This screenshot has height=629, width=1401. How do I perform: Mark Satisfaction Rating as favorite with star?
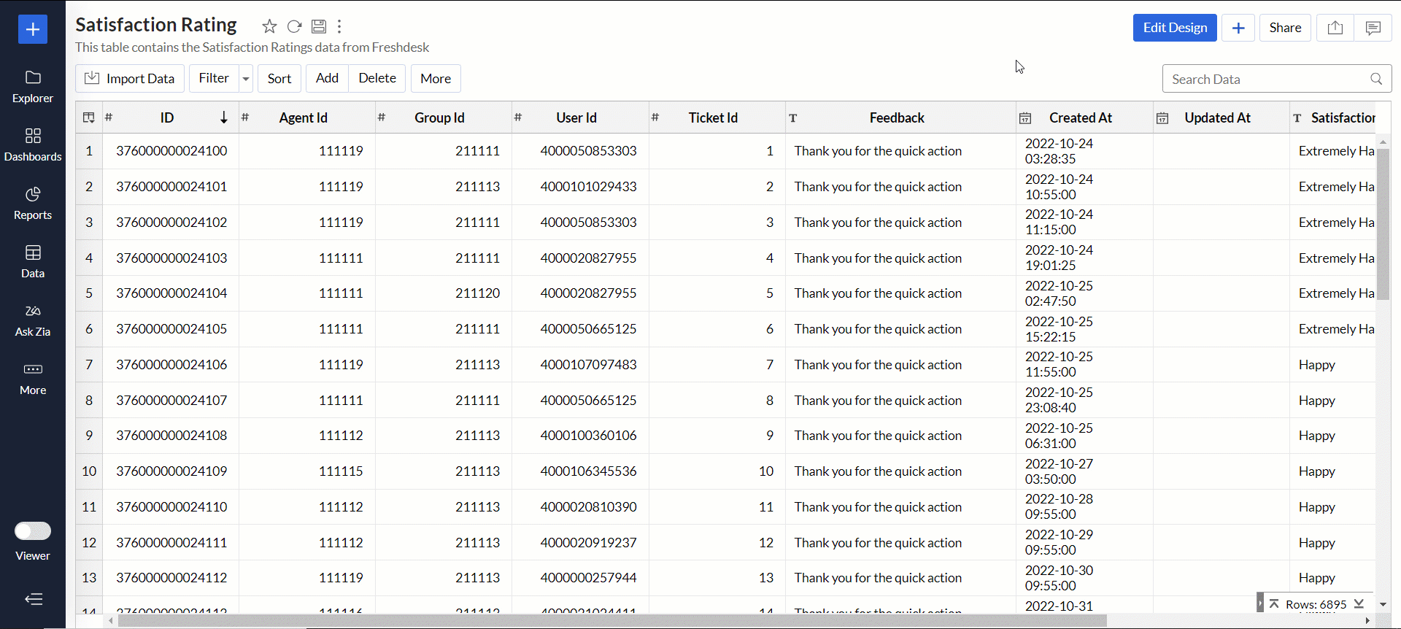[x=269, y=27]
